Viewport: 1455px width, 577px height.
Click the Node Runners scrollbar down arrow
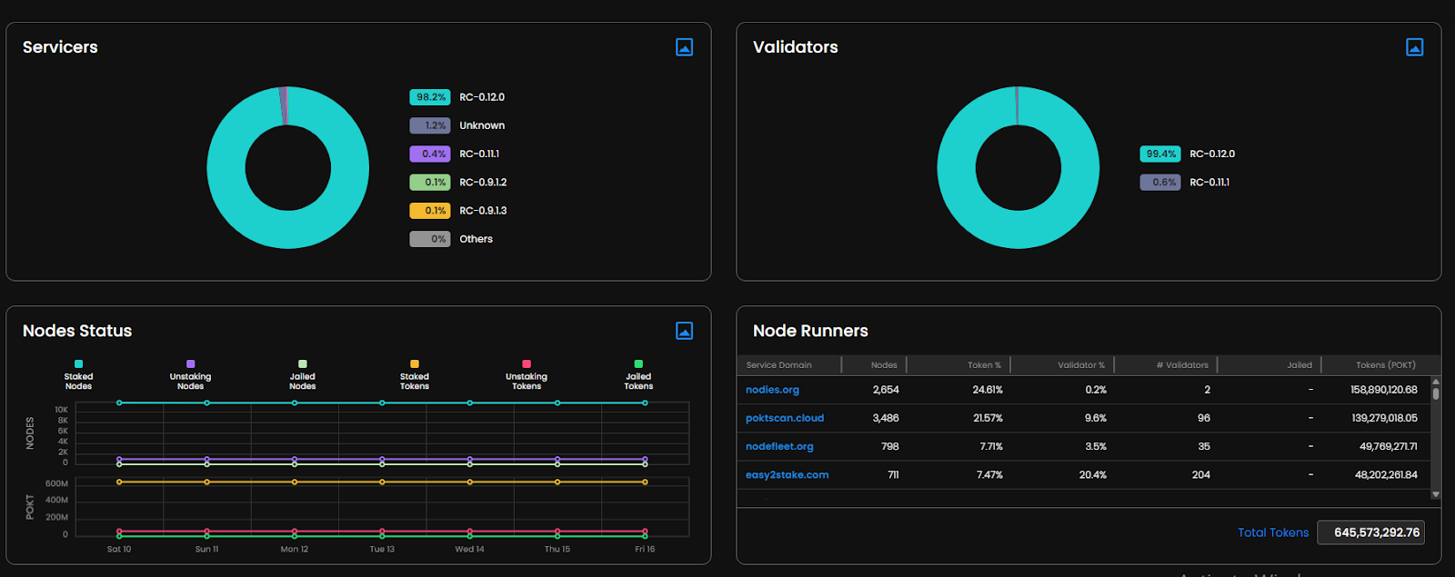click(x=1436, y=495)
